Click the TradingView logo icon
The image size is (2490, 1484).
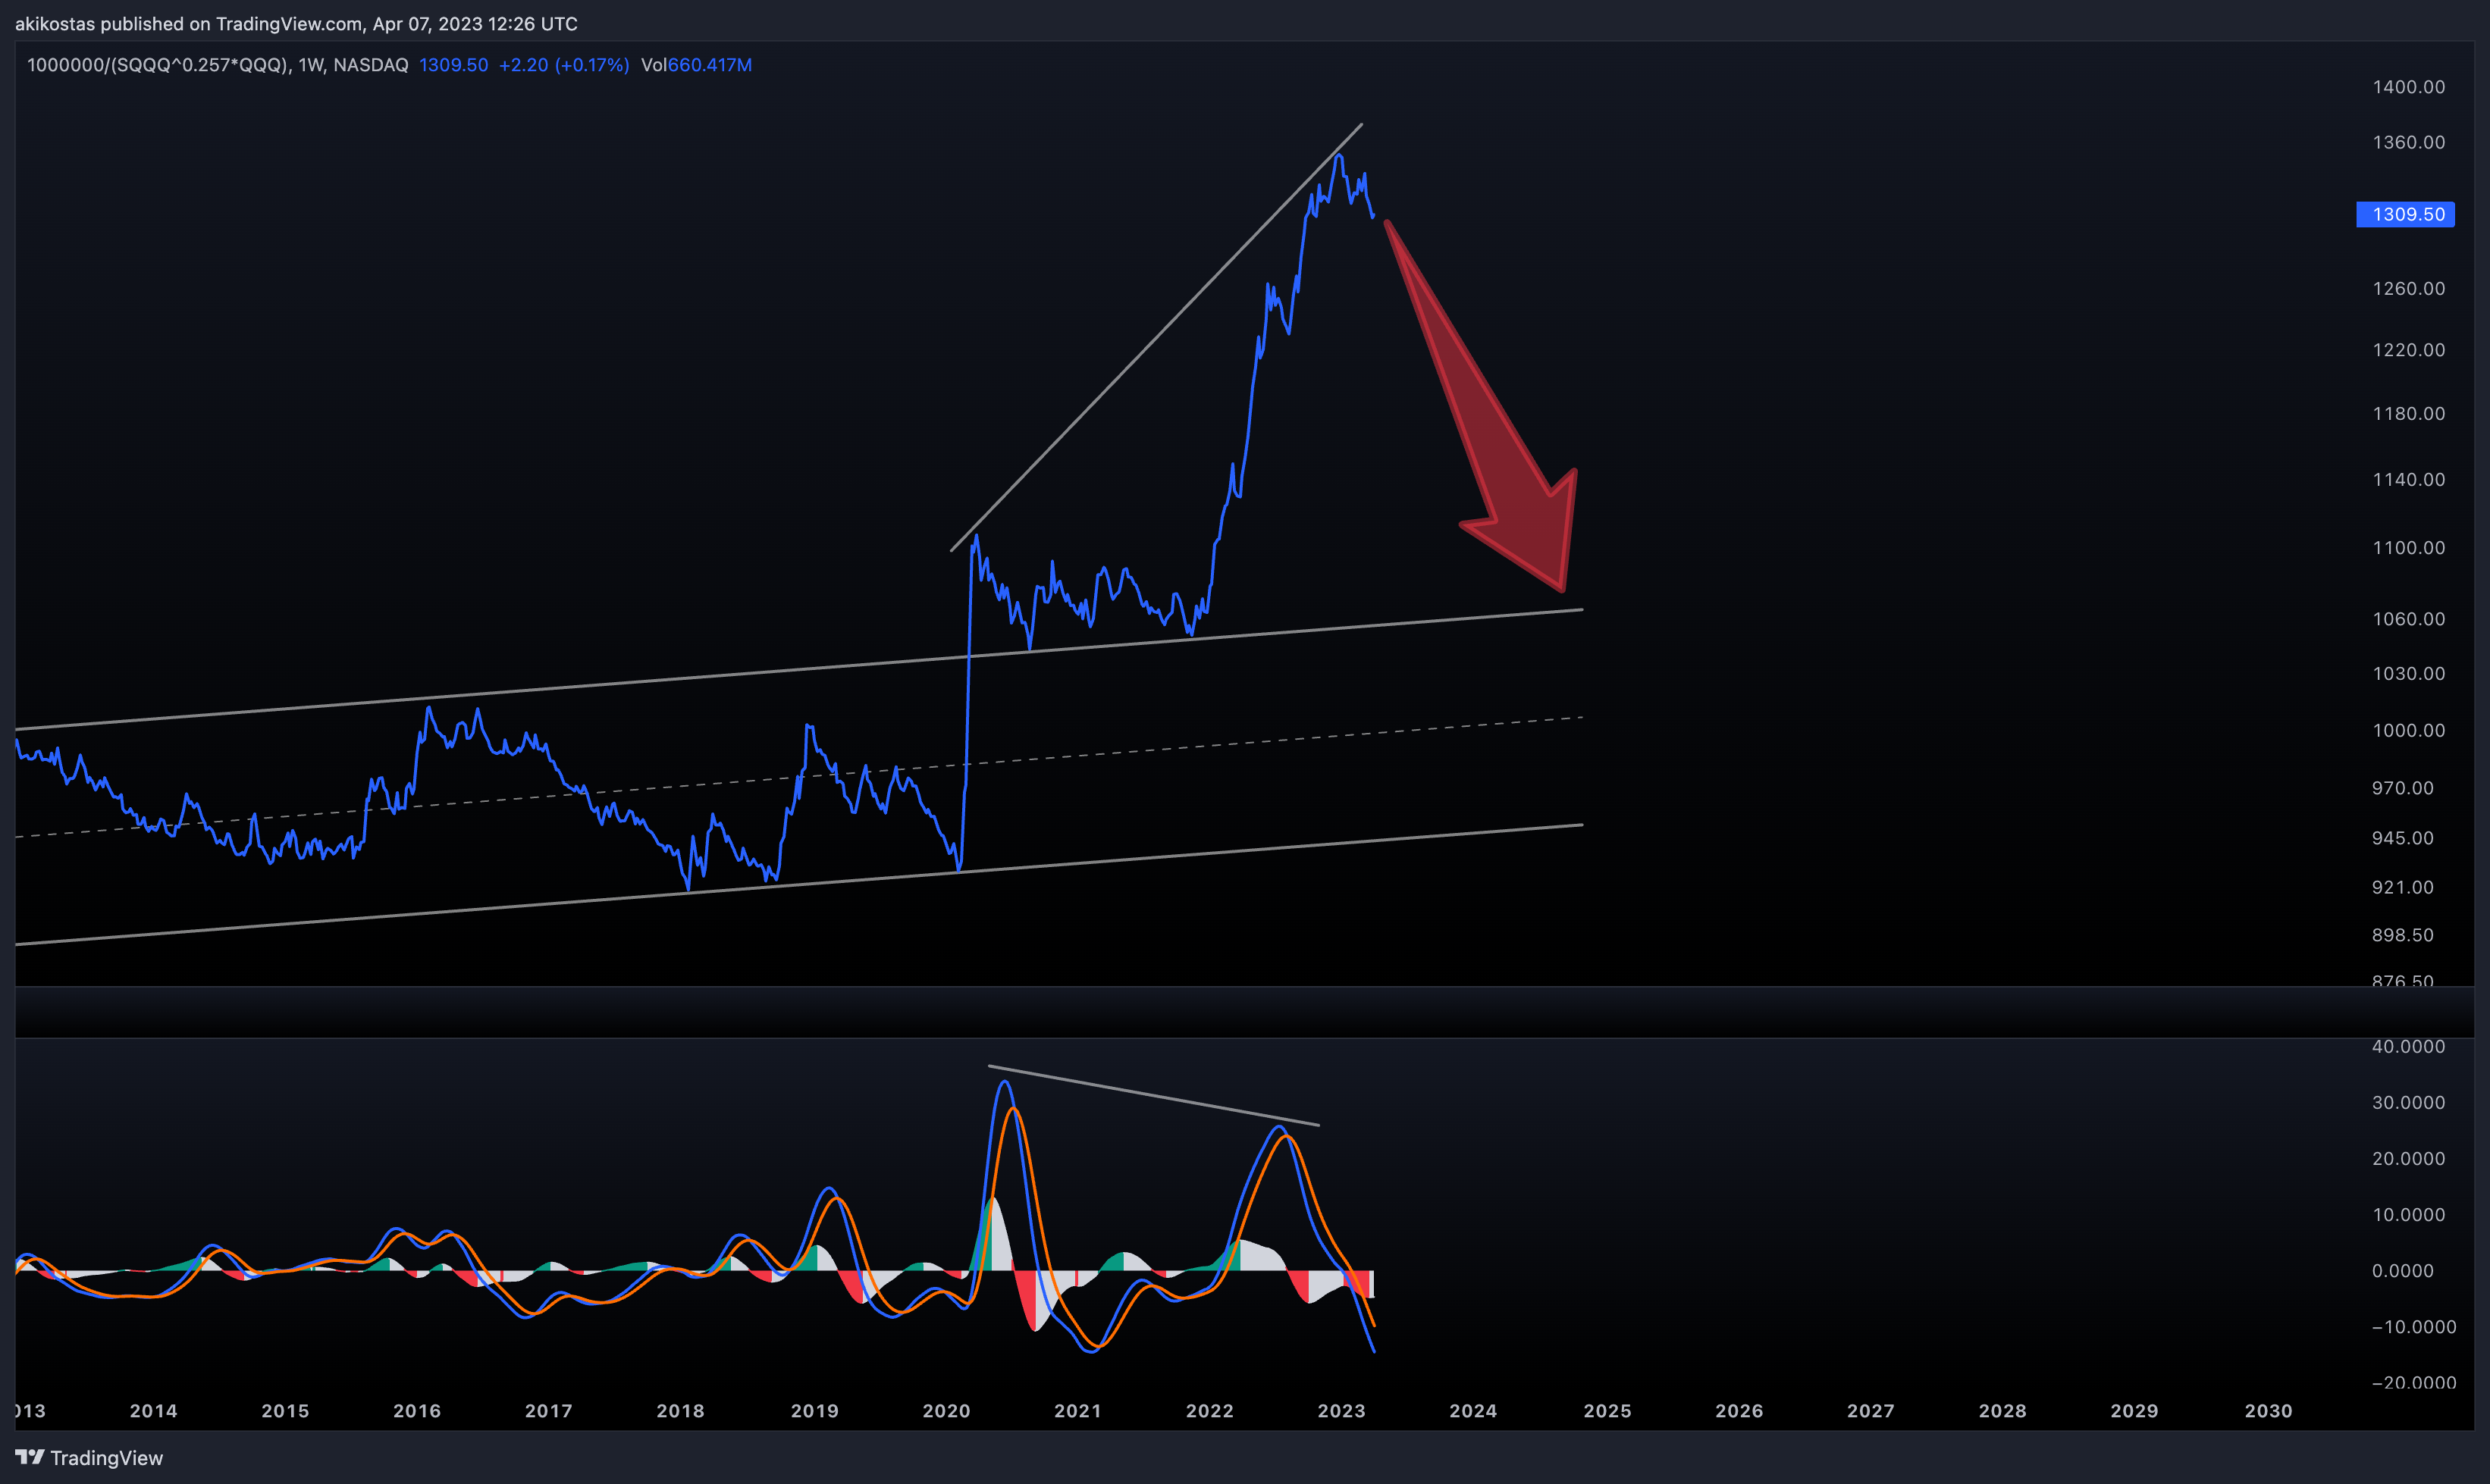[30, 1457]
